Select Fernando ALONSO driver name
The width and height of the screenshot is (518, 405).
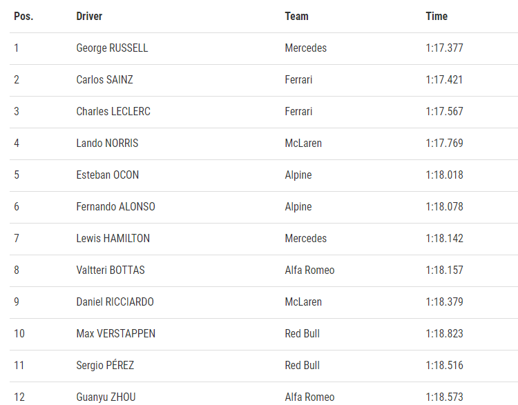pos(115,206)
